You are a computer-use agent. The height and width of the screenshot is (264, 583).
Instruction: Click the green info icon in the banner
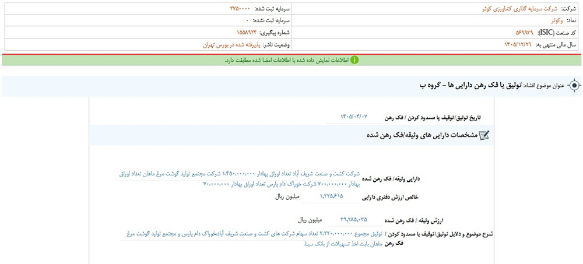coord(354,60)
